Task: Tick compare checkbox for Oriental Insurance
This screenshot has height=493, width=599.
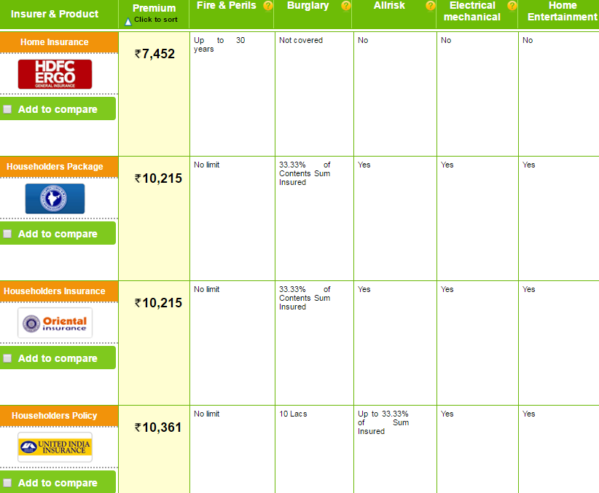Action: 7,358
